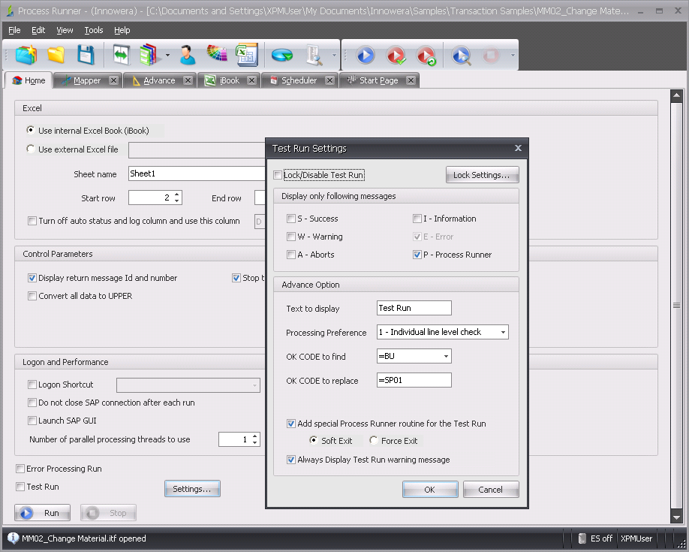Switch to the Scheduler tab
The image size is (689, 552).
[299, 80]
